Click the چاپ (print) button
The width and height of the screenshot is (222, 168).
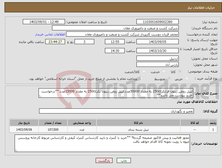click(x=124, y=160)
